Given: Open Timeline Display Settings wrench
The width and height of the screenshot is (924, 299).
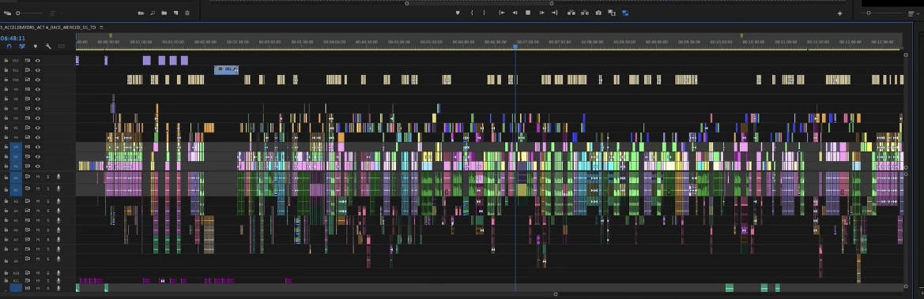Looking at the screenshot, I should tap(48, 46).
